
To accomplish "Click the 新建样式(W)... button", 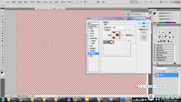I will (144, 30).
